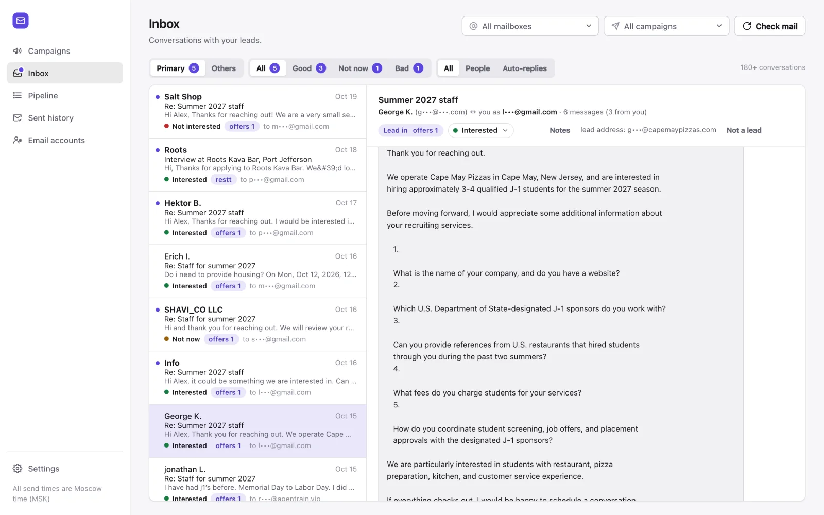The width and height of the screenshot is (824, 515).
Task: Filter by Not now conversations
Action: tap(360, 68)
